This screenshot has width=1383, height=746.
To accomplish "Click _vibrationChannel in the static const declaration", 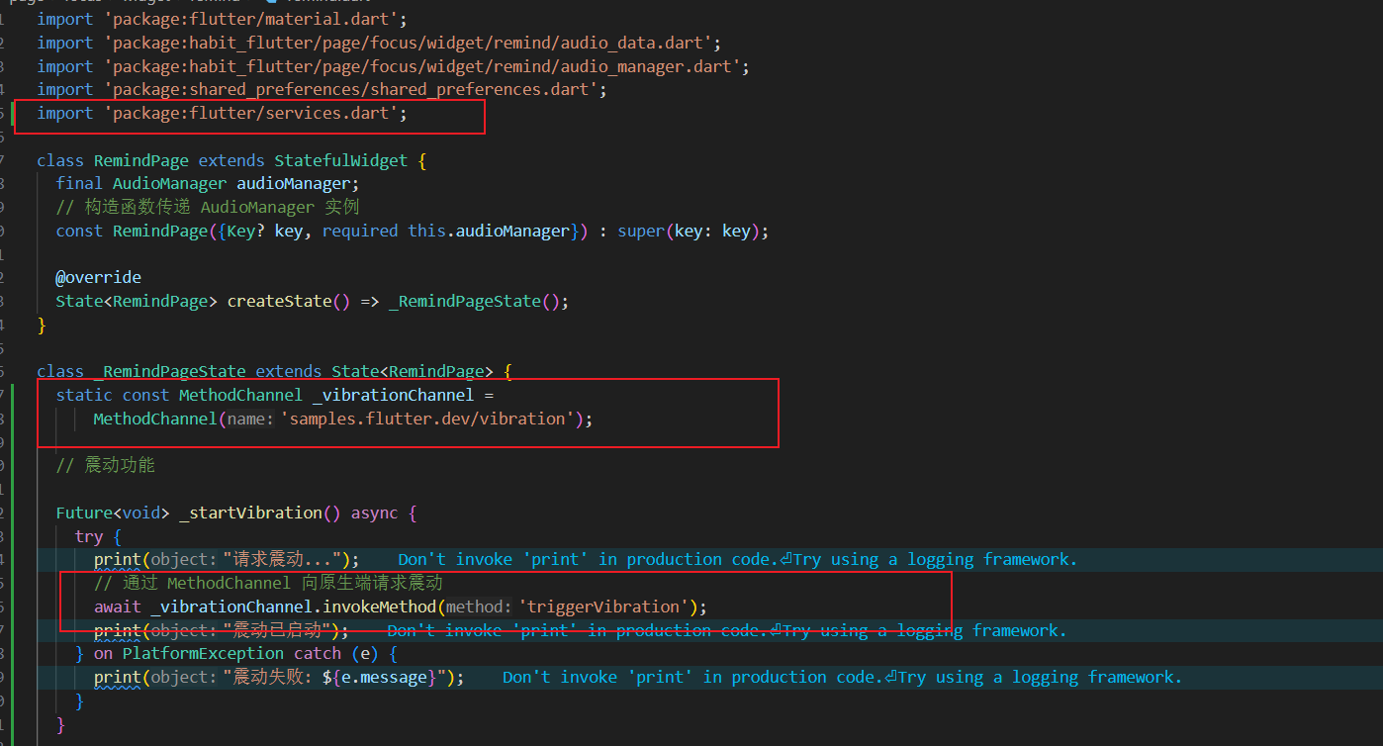I will tap(393, 395).
